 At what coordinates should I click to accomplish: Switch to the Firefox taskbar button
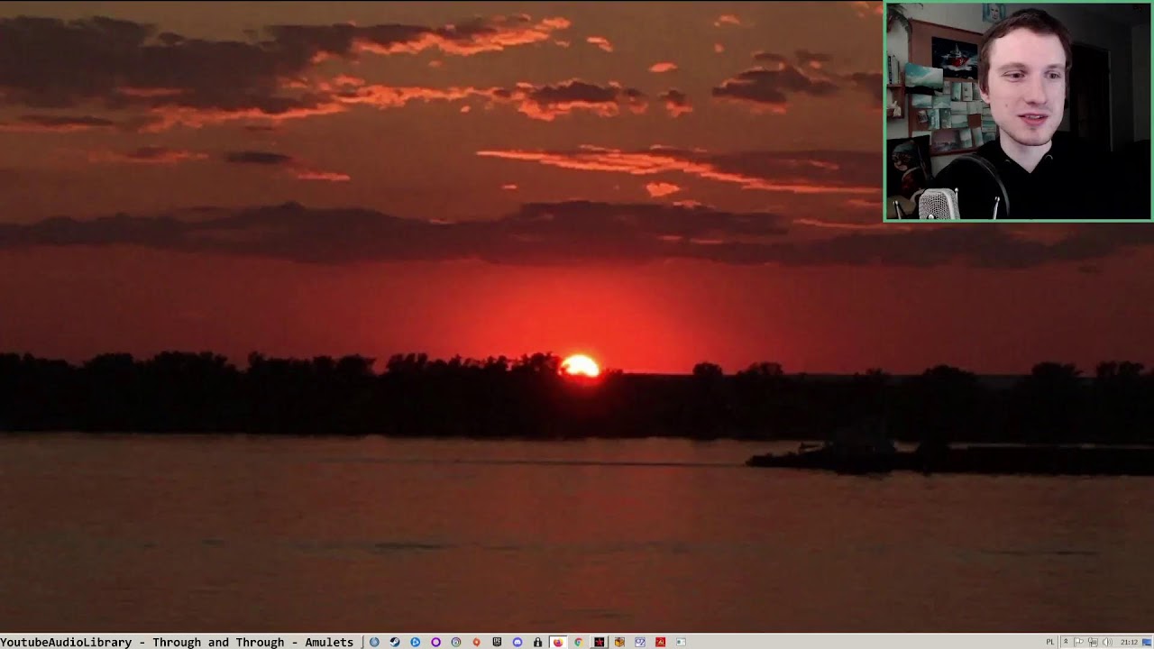click(558, 642)
